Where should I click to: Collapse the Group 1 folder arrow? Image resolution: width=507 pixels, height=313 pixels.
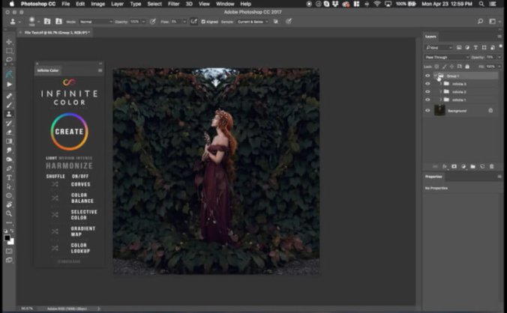(x=435, y=76)
